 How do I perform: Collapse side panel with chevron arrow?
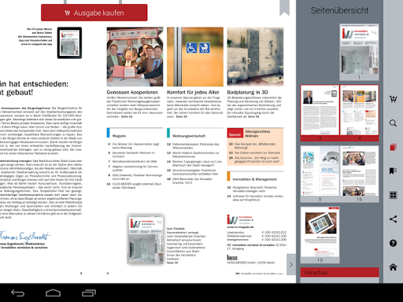coord(291,264)
